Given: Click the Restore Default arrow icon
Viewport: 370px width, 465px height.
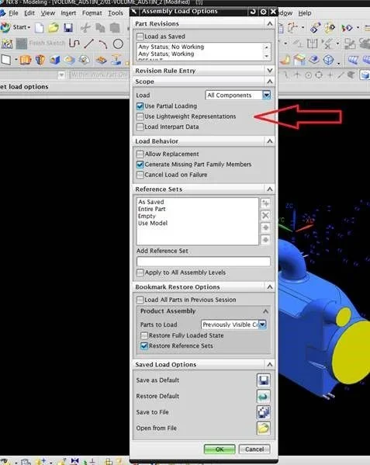Looking at the screenshot, I should pyautogui.click(x=264, y=396).
